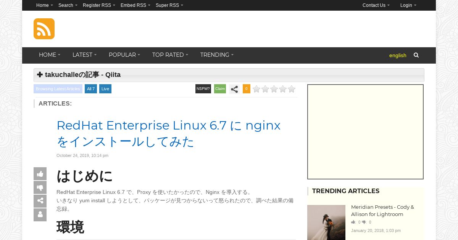Rate the feed one star
The image size is (458, 240).
[256, 89]
